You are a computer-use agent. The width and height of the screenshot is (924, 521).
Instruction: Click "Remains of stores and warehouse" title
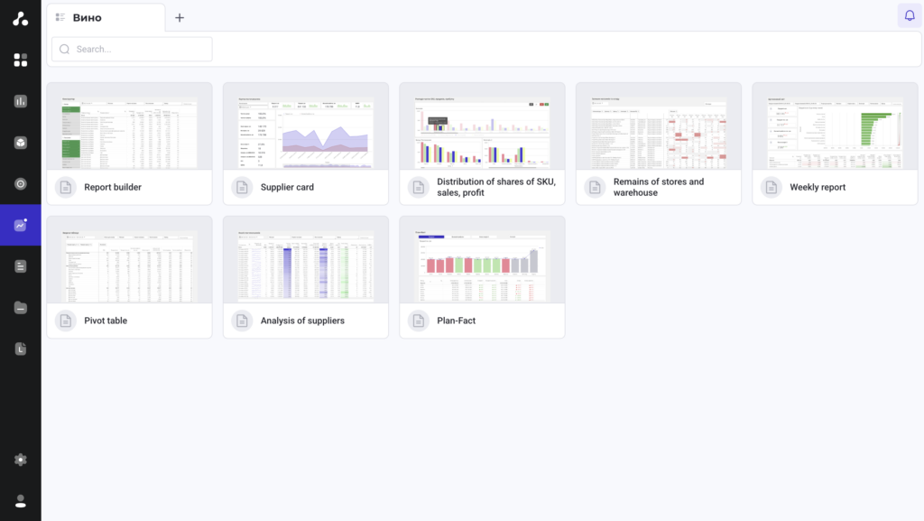pyautogui.click(x=659, y=188)
